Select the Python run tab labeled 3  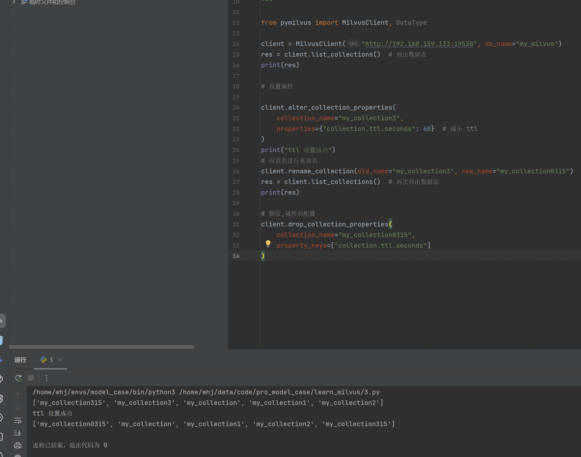(47, 360)
